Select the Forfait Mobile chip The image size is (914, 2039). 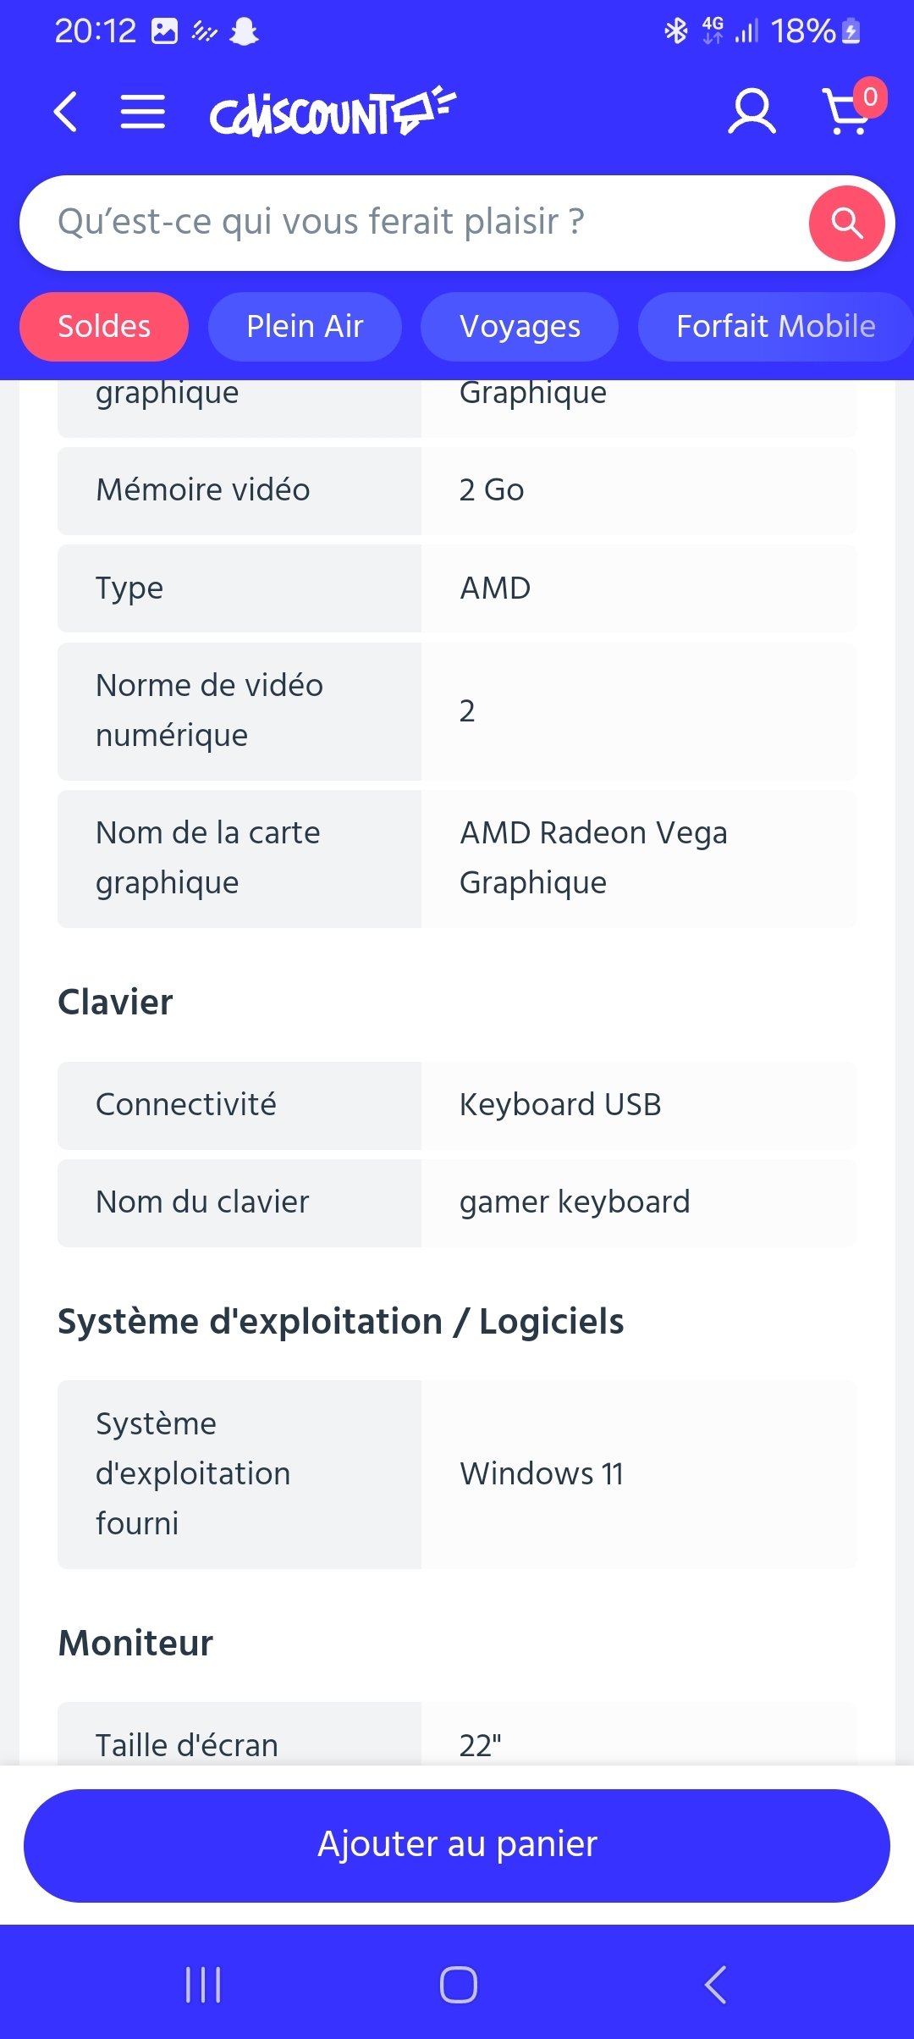tap(776, 327)
